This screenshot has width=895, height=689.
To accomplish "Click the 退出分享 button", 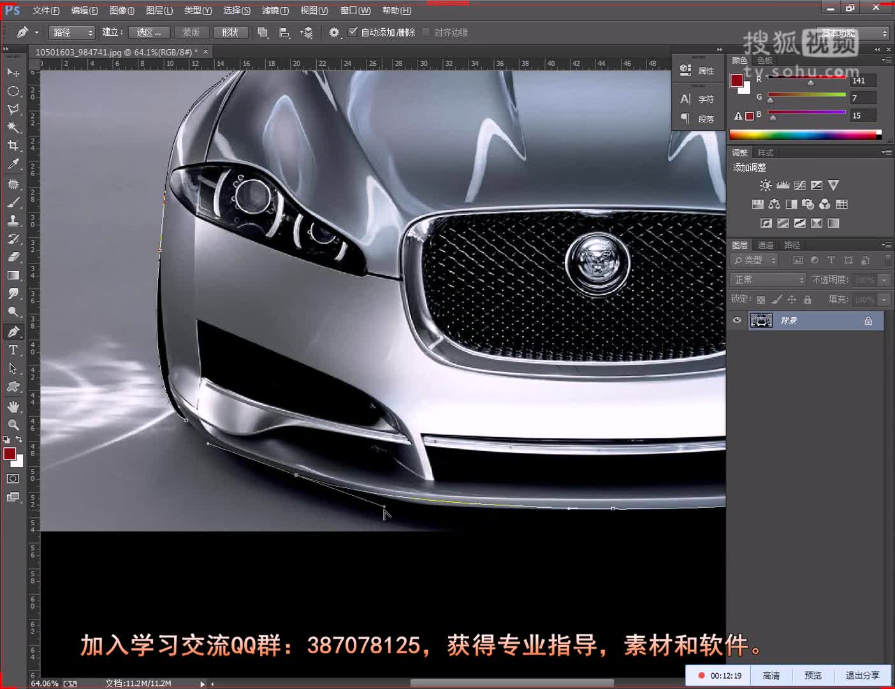I will tap(862, 676).
